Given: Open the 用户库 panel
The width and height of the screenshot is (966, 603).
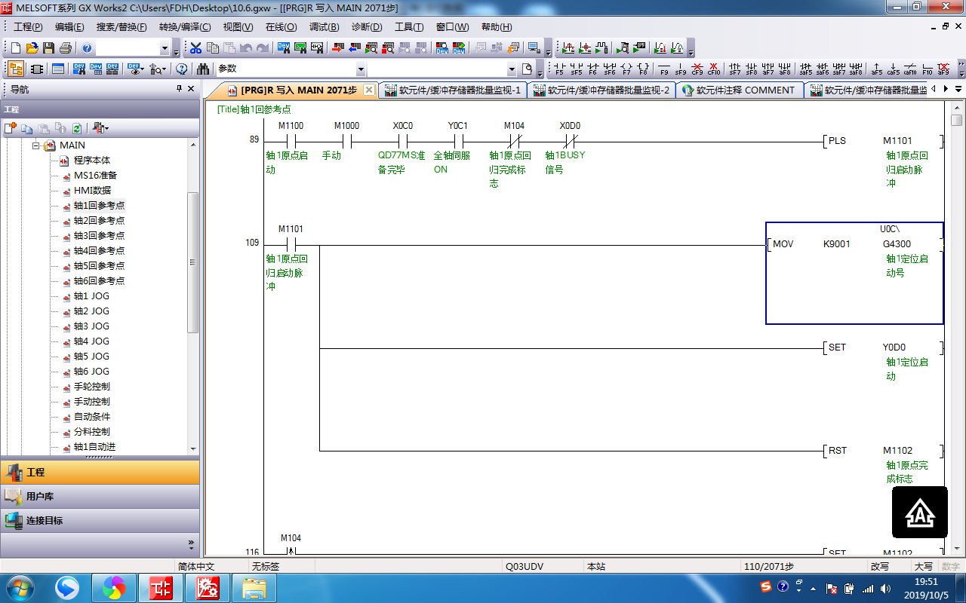Looking at the screenshot, I should [x=40, y=497].
